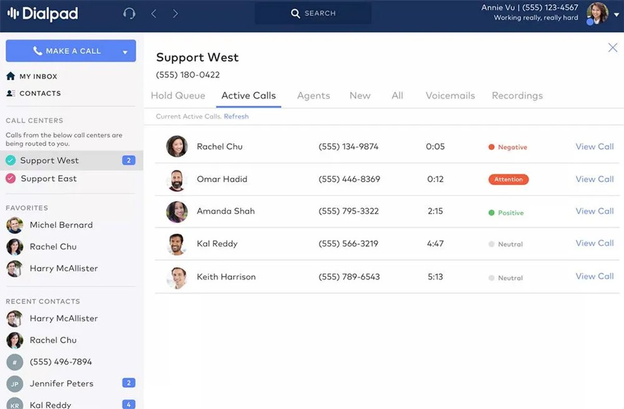Open Harry McAllister in Recent Contacts
624x409 pixels.
(52, 318)
